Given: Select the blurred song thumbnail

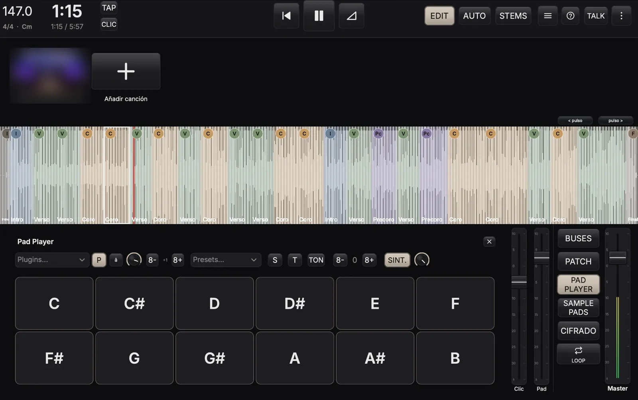Looking at the screenshot, I should (x=49, y=76).
